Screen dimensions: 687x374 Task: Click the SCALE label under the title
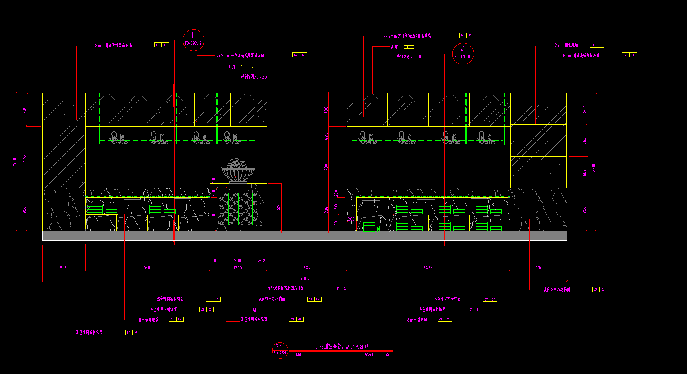coord(369,355)
